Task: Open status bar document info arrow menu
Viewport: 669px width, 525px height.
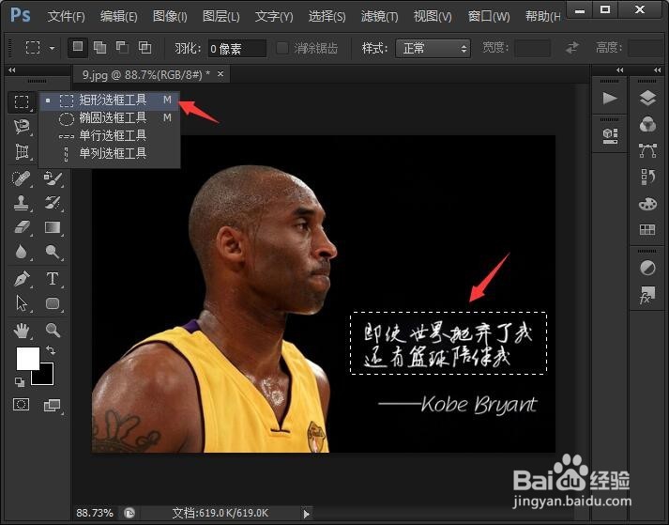Action: [306, 514]
